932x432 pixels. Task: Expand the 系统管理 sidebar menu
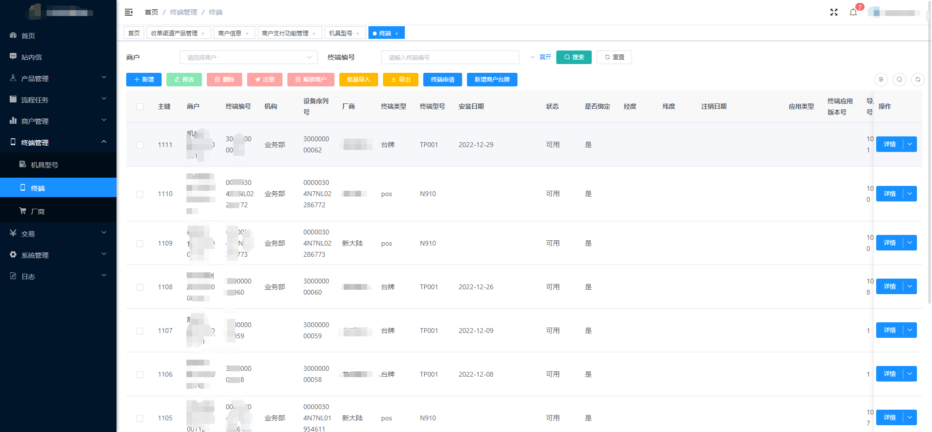[x=58, y=255]
